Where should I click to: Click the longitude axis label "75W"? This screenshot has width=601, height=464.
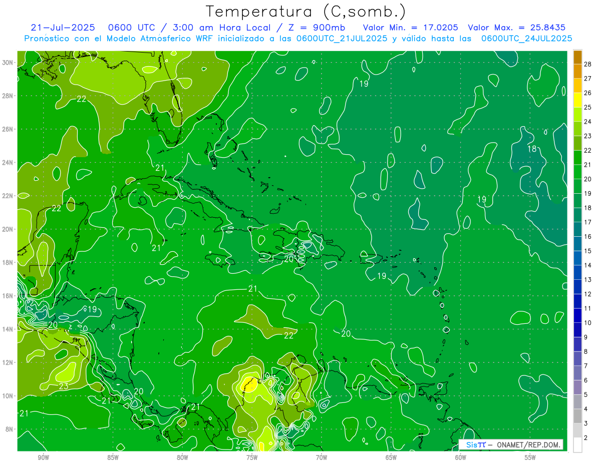pyautogui.click(x=252, y=457)
